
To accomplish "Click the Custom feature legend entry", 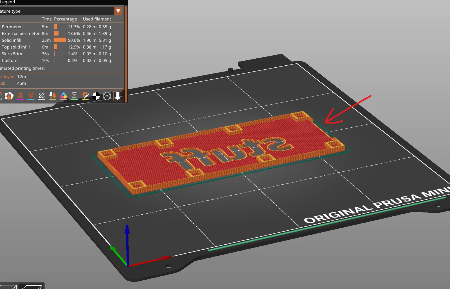I will [x=62, y=60].
